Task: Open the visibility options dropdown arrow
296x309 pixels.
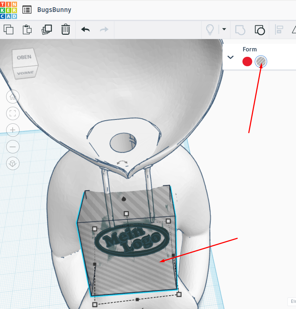Action: pos(224,29)
